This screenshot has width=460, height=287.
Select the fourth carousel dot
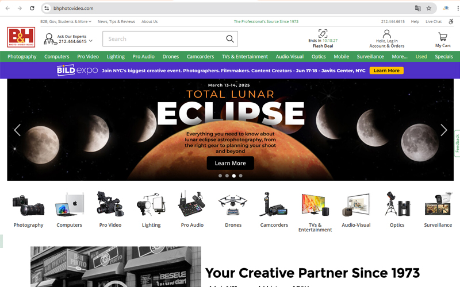click(240, 176)
